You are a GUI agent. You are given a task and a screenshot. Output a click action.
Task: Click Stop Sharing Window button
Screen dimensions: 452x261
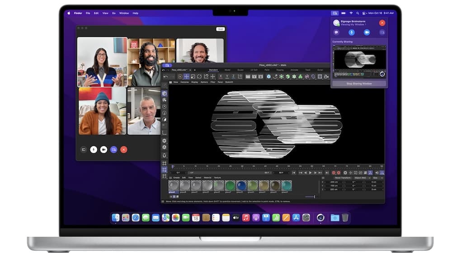(x=359, y=84)
